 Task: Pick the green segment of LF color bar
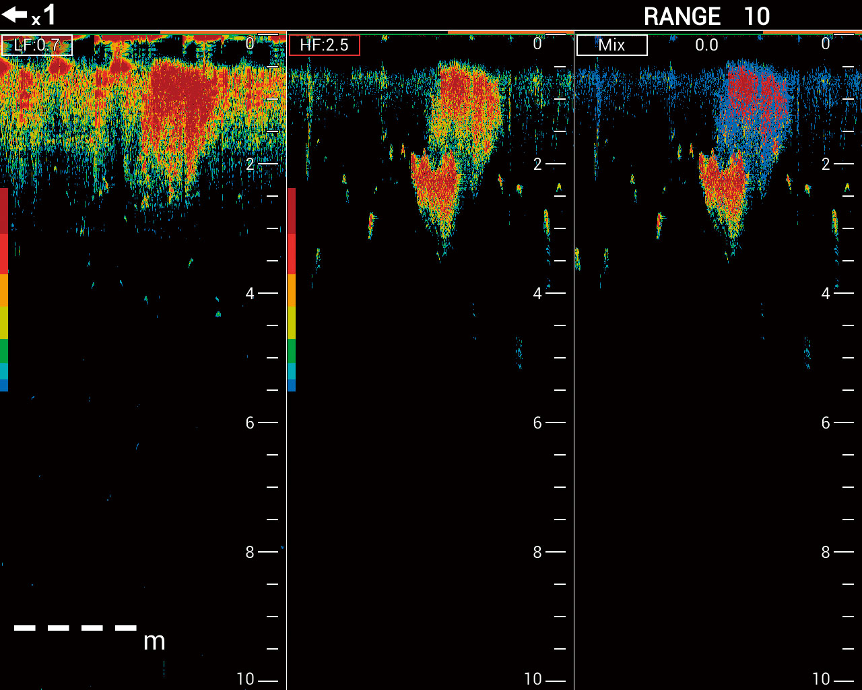[x=4, y=350]
